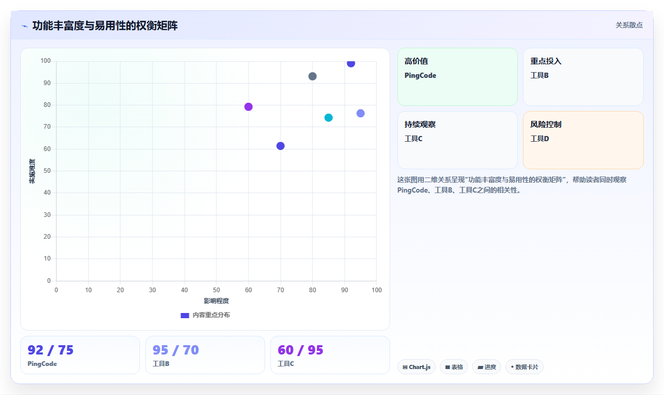
Task: Open the 高价值 PingCode quadrant card
Action: [x=458, y=77]
